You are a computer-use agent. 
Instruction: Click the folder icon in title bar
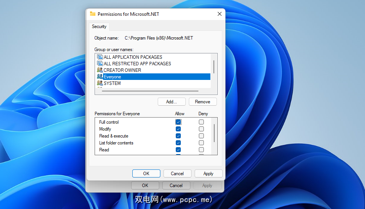coord(93,14)
